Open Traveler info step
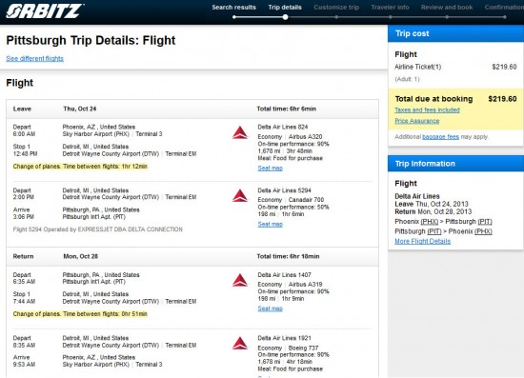This screenshot has width=524, height=378. (x=390, y=7)
